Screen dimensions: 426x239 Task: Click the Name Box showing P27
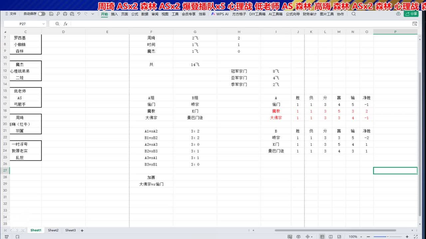(x=23, y=24)
